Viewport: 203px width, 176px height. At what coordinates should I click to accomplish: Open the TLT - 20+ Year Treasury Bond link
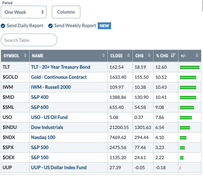point(61,67)
